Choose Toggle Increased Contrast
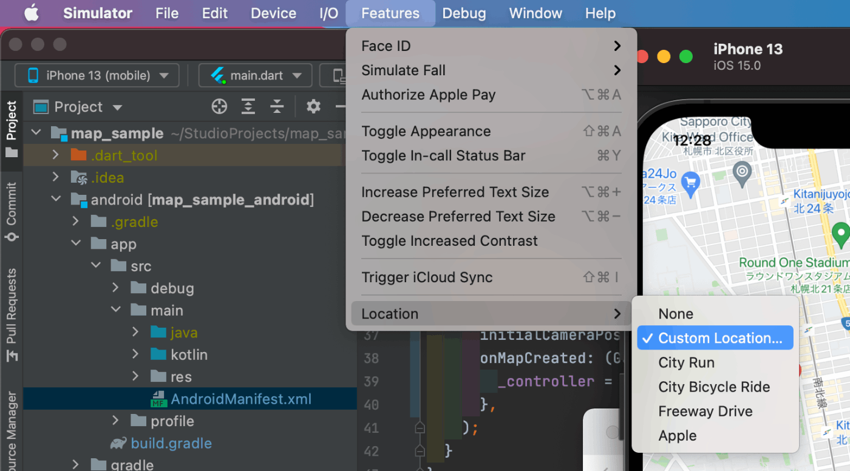This screenshot has height=471, width=850. [491, 240]
